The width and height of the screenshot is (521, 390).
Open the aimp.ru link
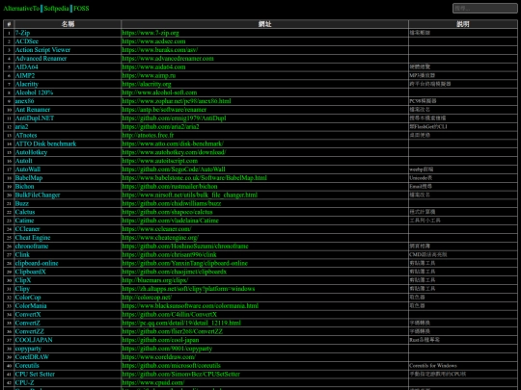click(x=149, y=76)
